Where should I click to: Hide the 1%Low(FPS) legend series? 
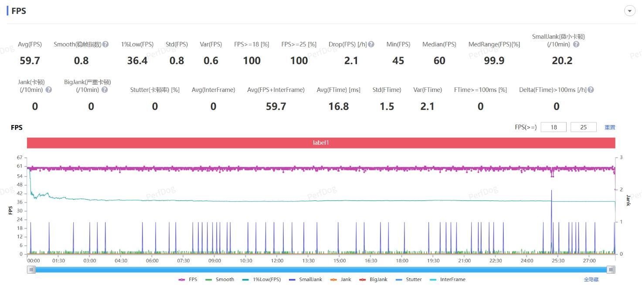[262, 279]
